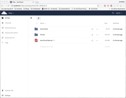This screenshot has width=126, height=98.
Task: Share the Documents folder
Action: [x=92, y=29]
